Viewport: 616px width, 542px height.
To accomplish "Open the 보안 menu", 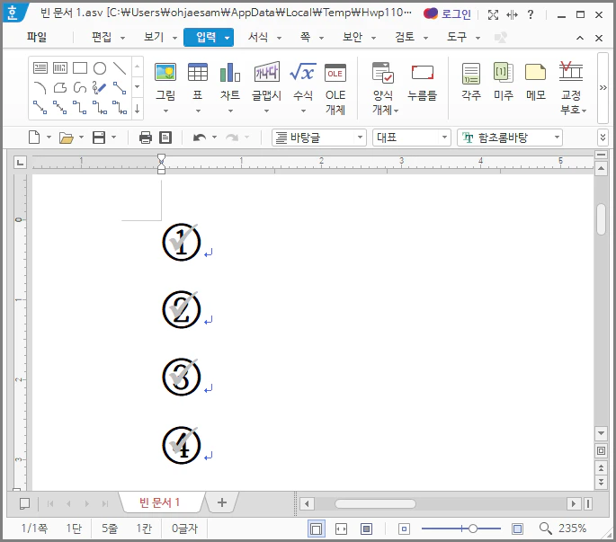I will 353,38.
